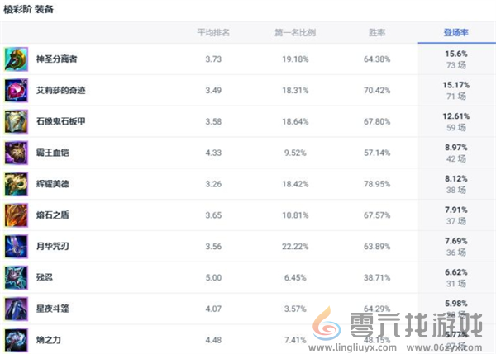The width and height of the screenshot is (496, 354).
Task: Click the 棱彩阶 装备 section heading
Action: point(32,8)
